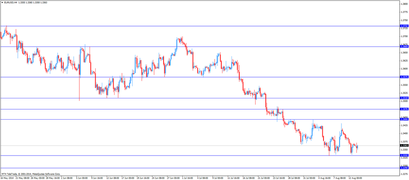Screen dimensions: 409x180
Task: Click the MT4 TeleTrade MetaQuotes copyright text
Action: (31, 174)
